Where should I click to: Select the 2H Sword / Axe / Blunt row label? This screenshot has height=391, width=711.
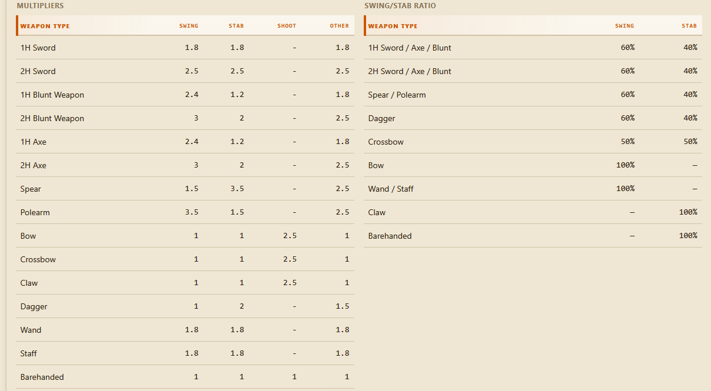410,71
